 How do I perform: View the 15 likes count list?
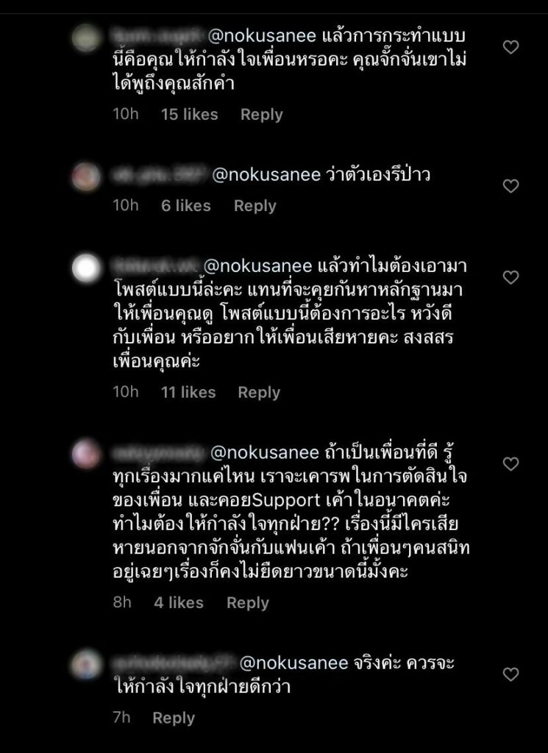(189, 114)
